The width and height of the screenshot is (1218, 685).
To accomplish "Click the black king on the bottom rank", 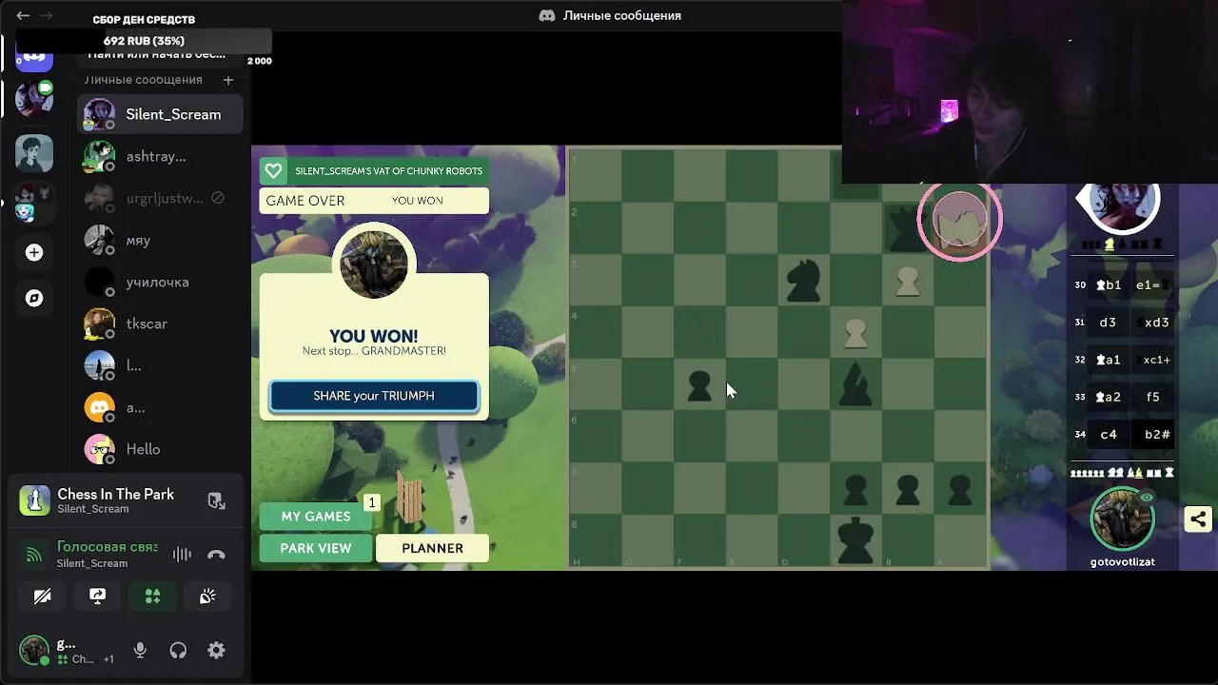I will pos(855,539).
